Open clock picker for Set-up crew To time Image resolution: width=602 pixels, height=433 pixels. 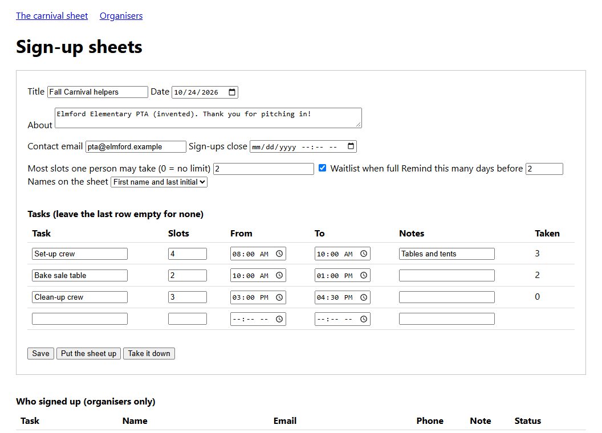point(364,254)
